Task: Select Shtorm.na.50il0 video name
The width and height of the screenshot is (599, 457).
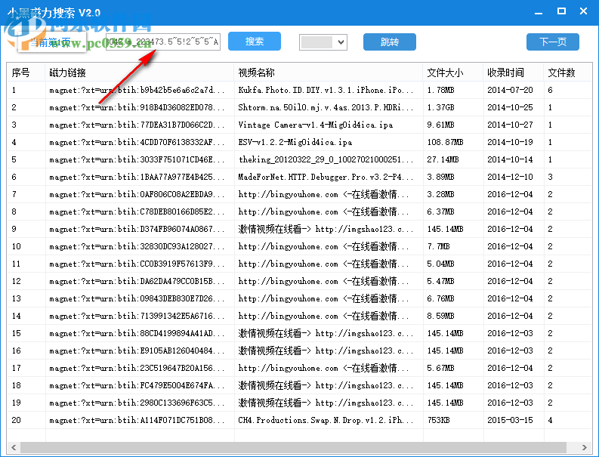Action: pos(326,107)
